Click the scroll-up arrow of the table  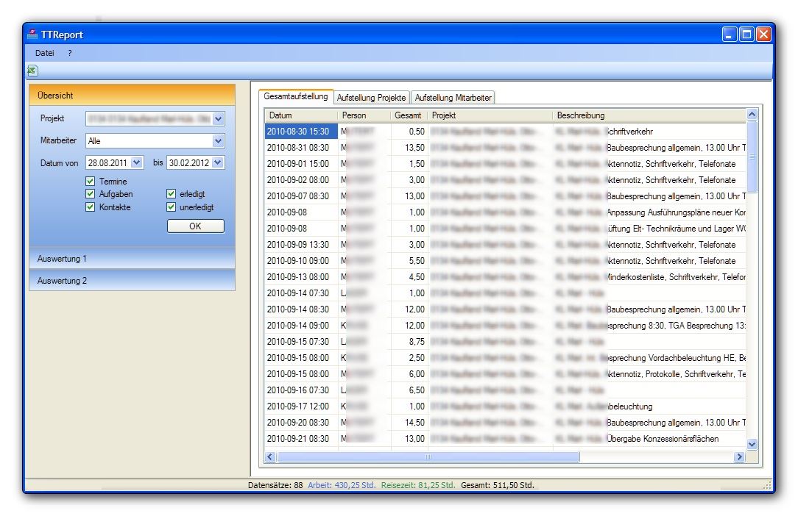(x=752, y=115)
